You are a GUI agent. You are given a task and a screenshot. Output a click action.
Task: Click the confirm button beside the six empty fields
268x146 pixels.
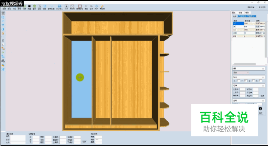[262, 96]
